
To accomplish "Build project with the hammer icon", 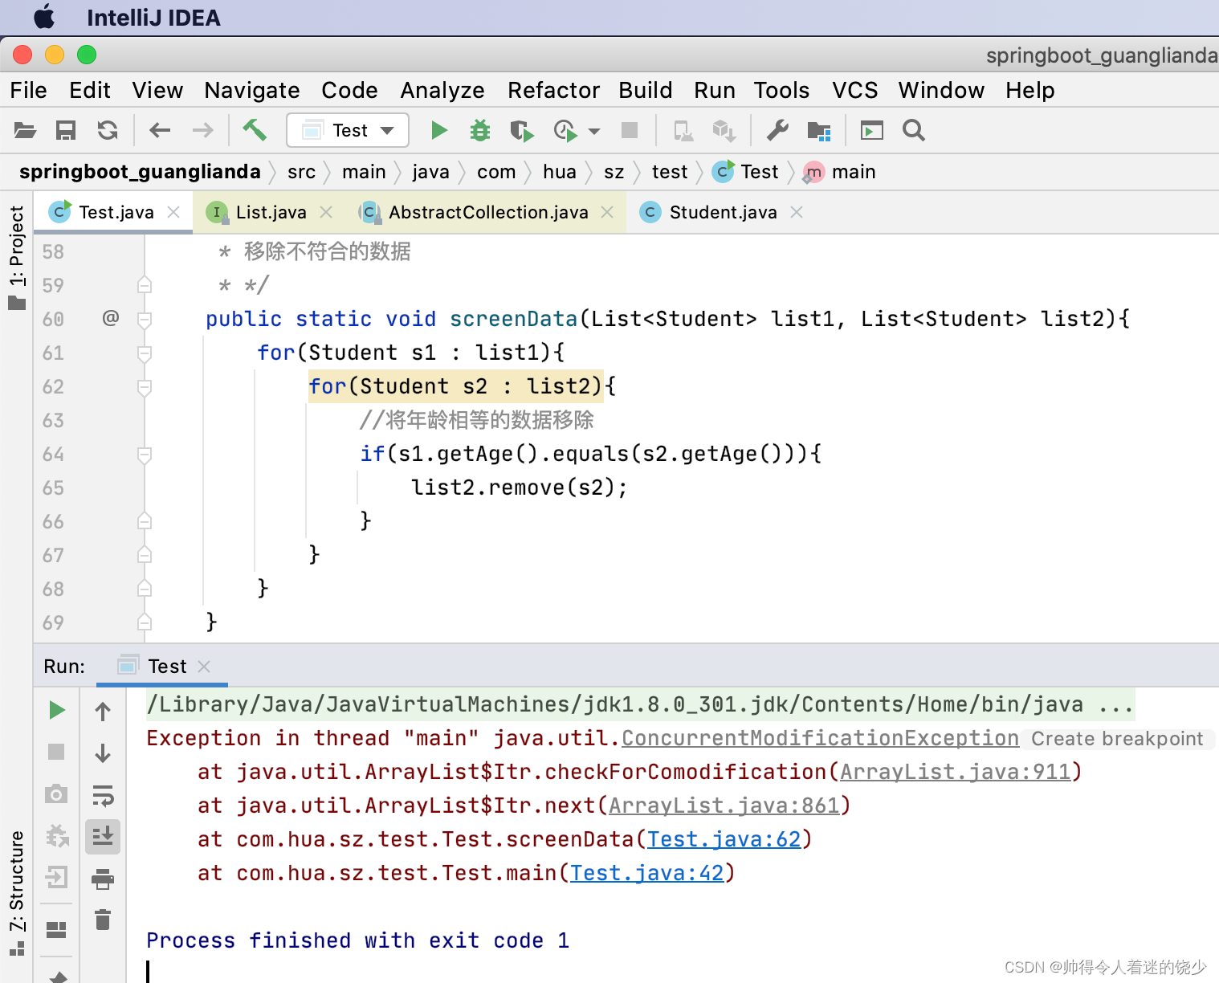I will pyautogui.click(x=255, y=130).
